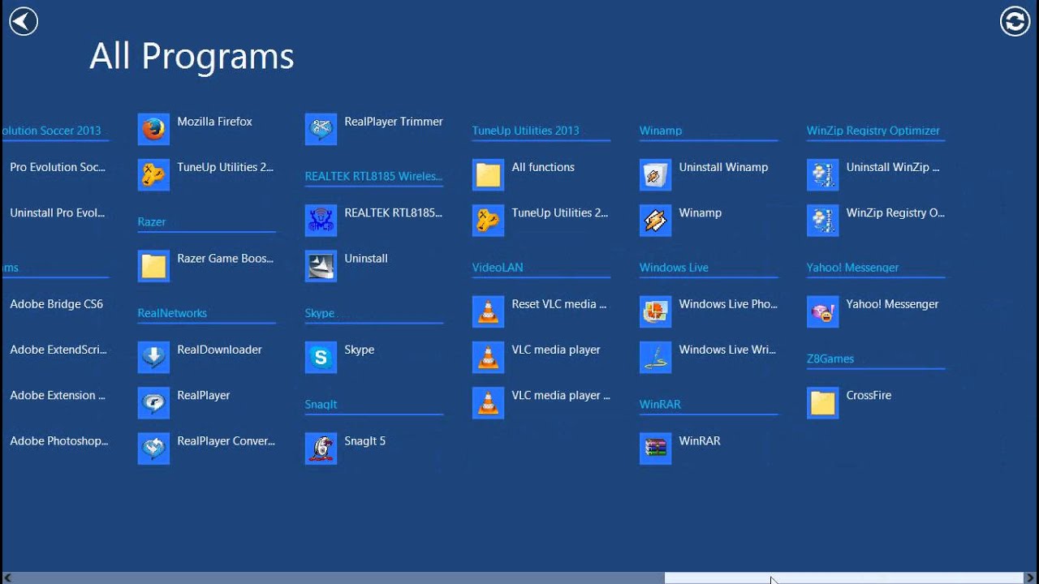Launch RealPlayer Converter icon
The height and width of the screenshot is (584, 1039).
click(153, 449)
